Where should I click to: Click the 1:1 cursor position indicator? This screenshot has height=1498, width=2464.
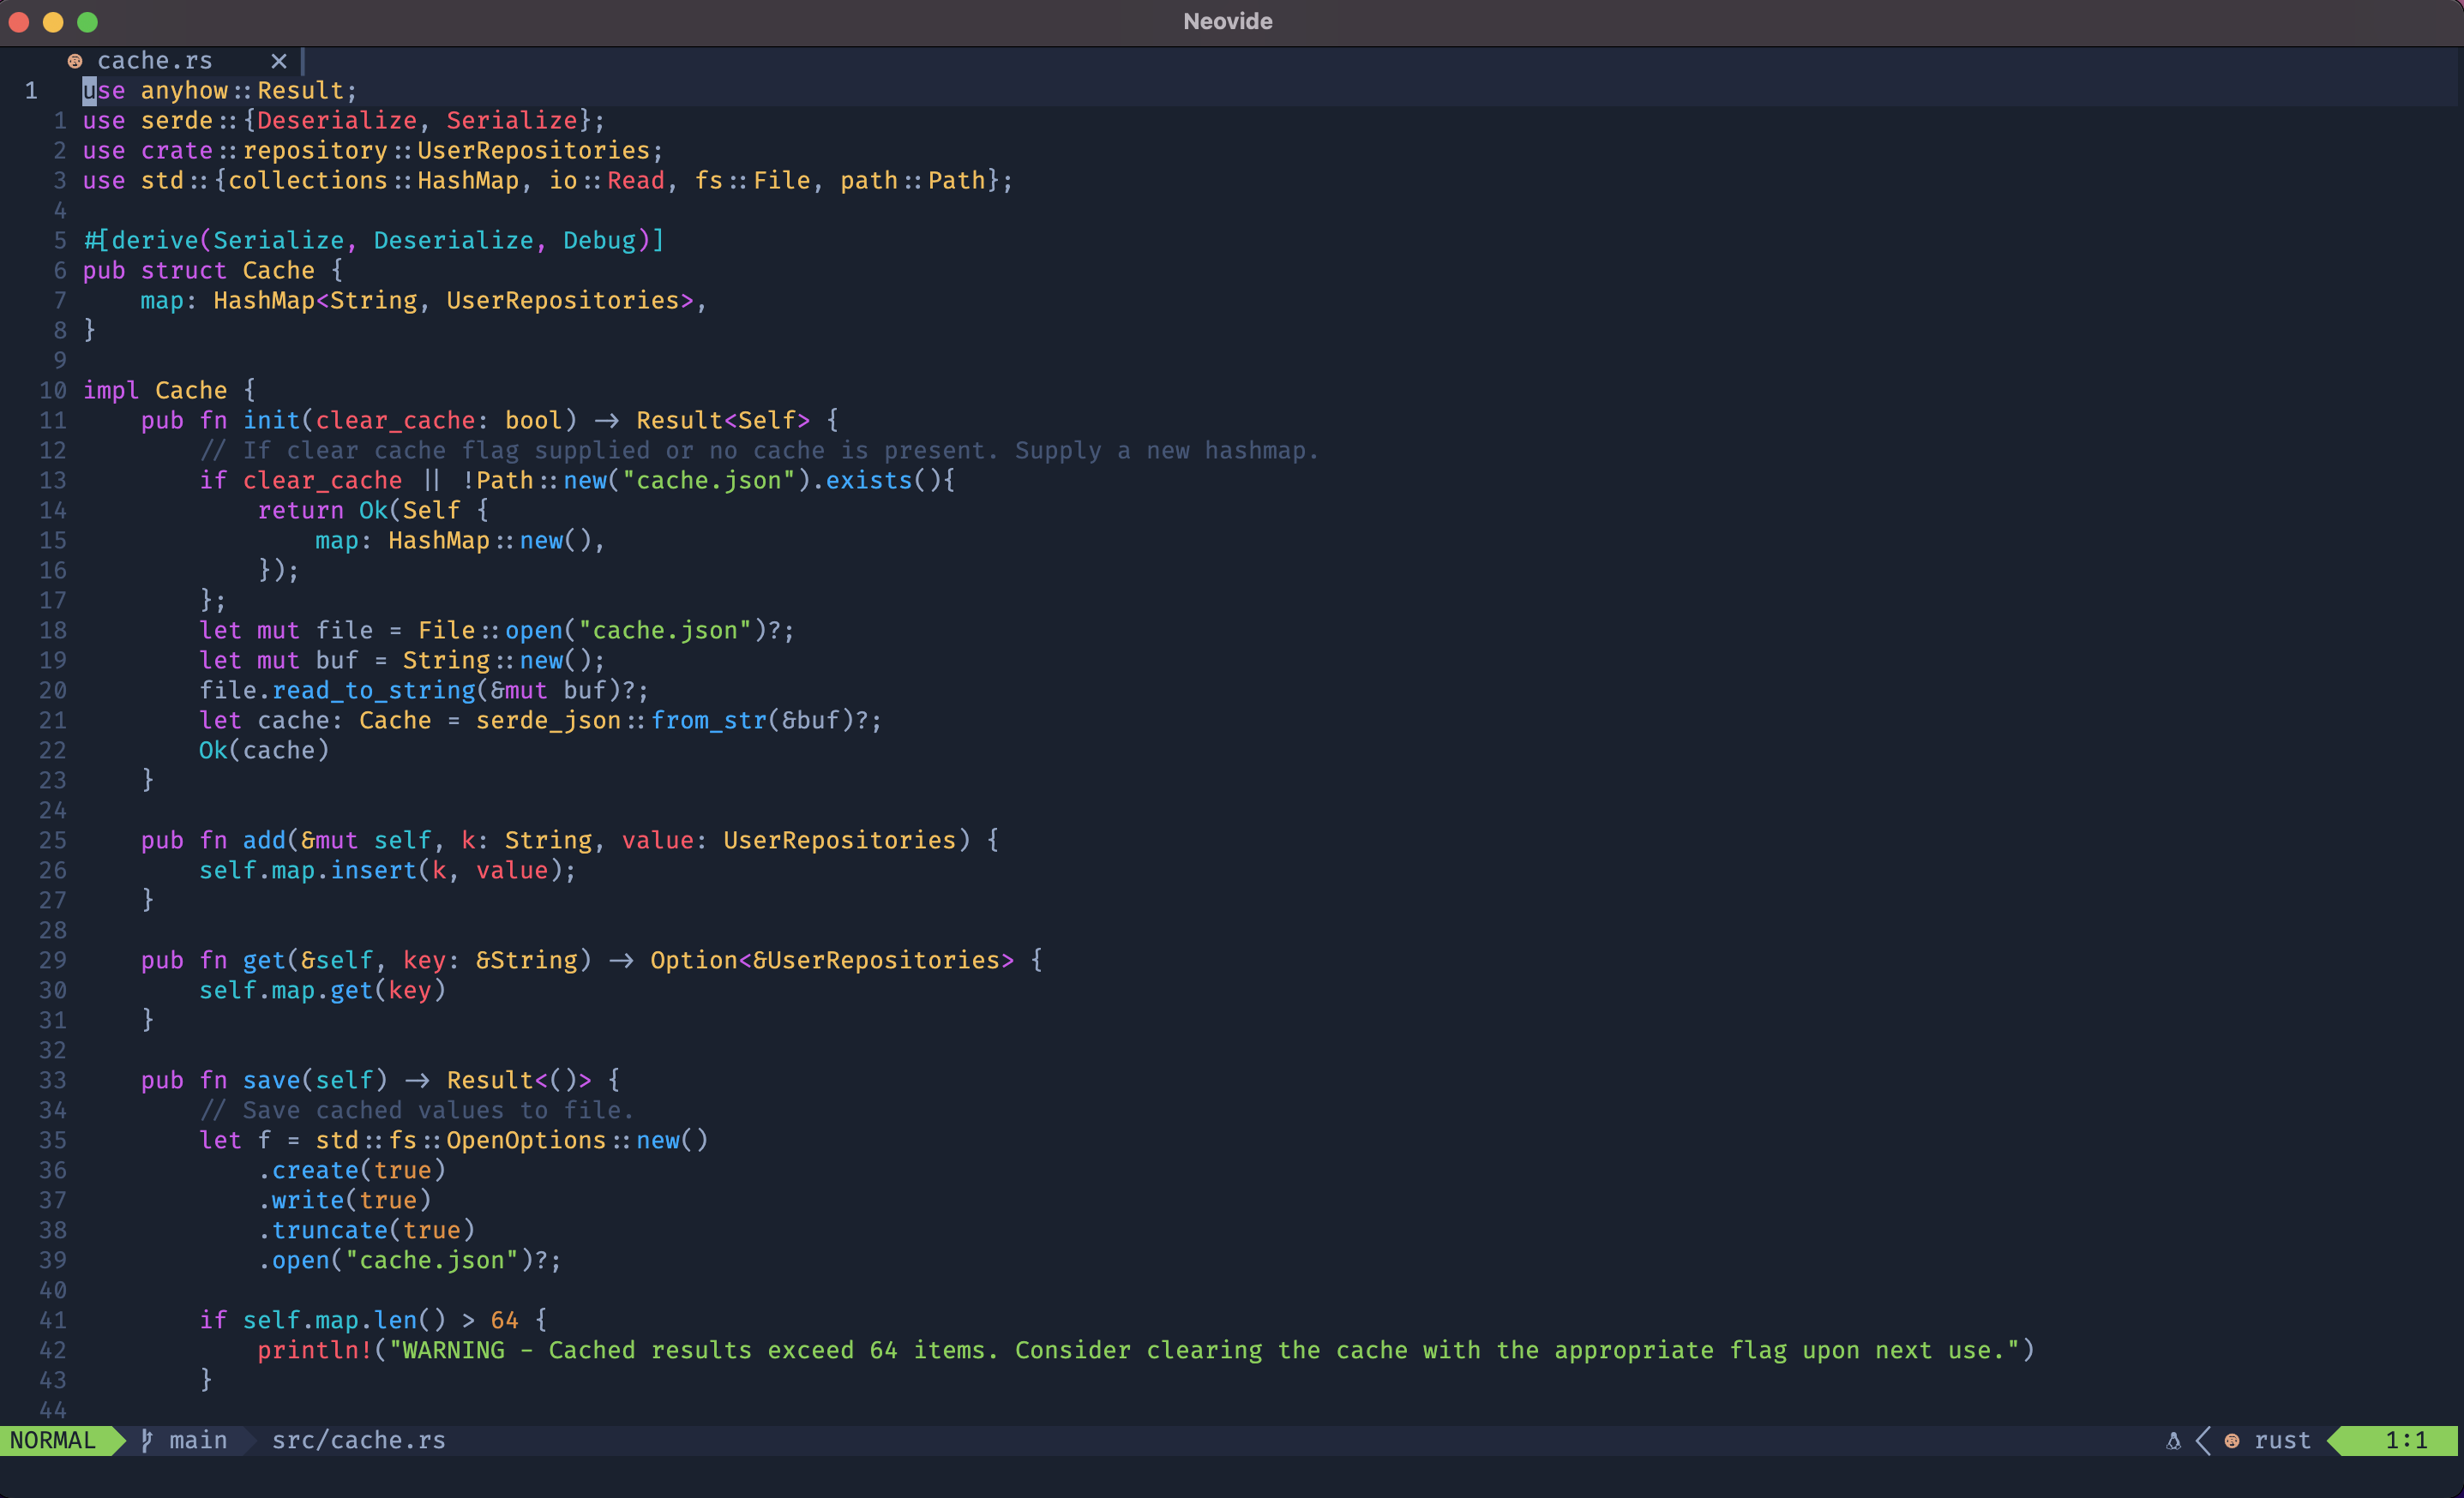(2407, 1440)
